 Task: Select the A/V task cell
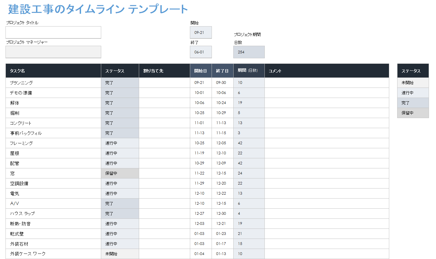53,203
